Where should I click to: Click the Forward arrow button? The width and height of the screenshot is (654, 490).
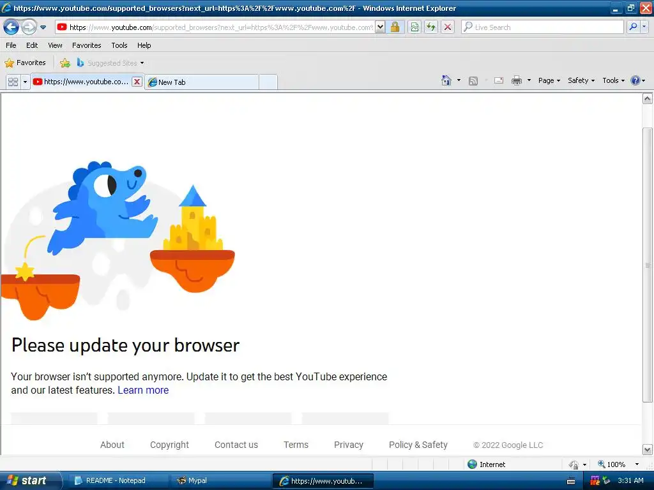click(29, 27)
